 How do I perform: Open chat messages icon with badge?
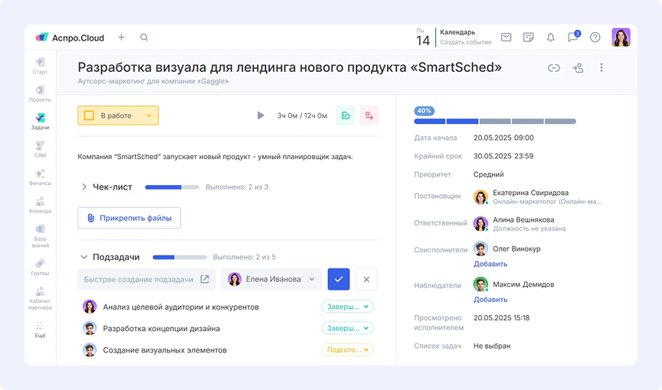click(x=572, y=37)
